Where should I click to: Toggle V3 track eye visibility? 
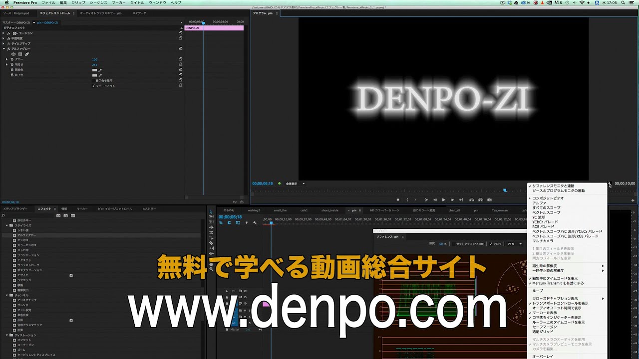coord(245,291)
